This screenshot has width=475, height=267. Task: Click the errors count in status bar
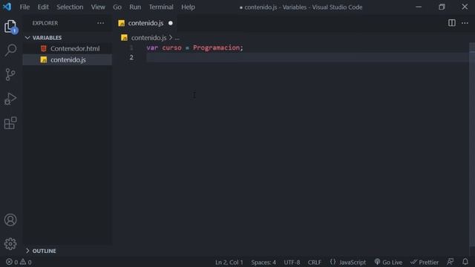12,262
